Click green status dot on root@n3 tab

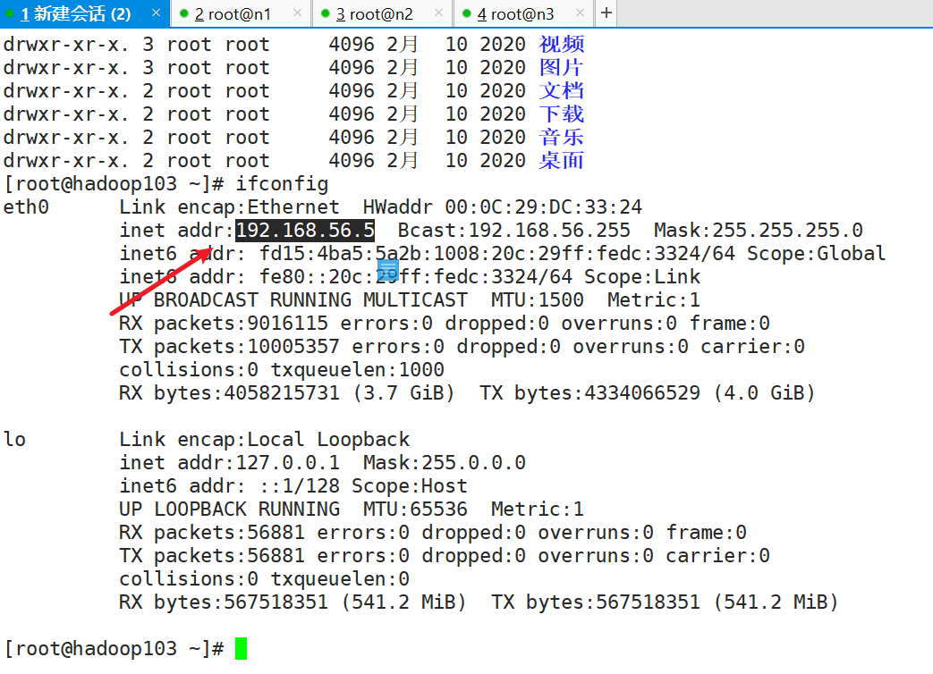point(467,13)
